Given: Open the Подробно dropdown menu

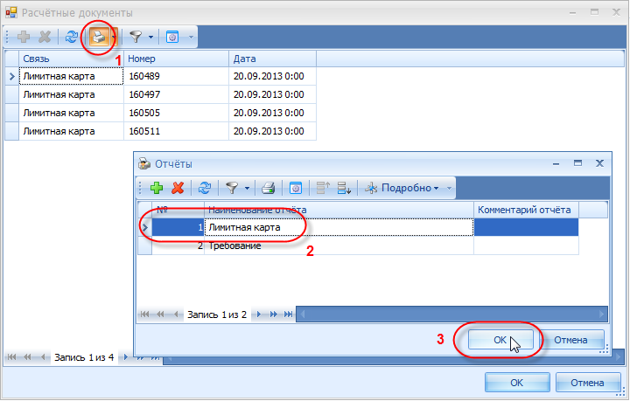Looking at the screenshot, I should 402,188.
